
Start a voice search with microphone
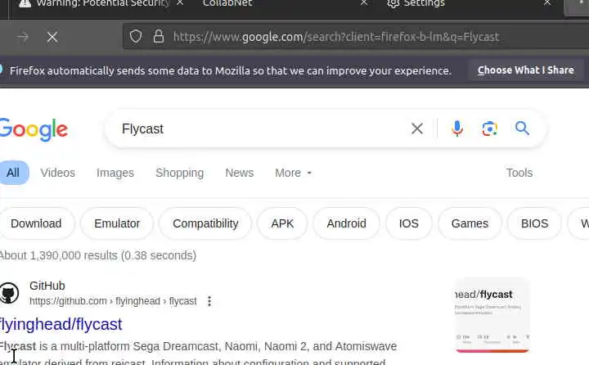pyautogui.click(x=457, y=128)
